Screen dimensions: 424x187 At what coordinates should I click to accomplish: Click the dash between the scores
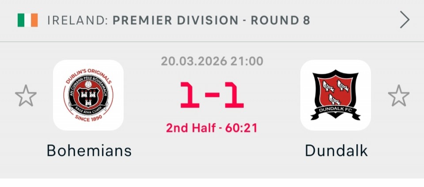click(x=212, y=96)
